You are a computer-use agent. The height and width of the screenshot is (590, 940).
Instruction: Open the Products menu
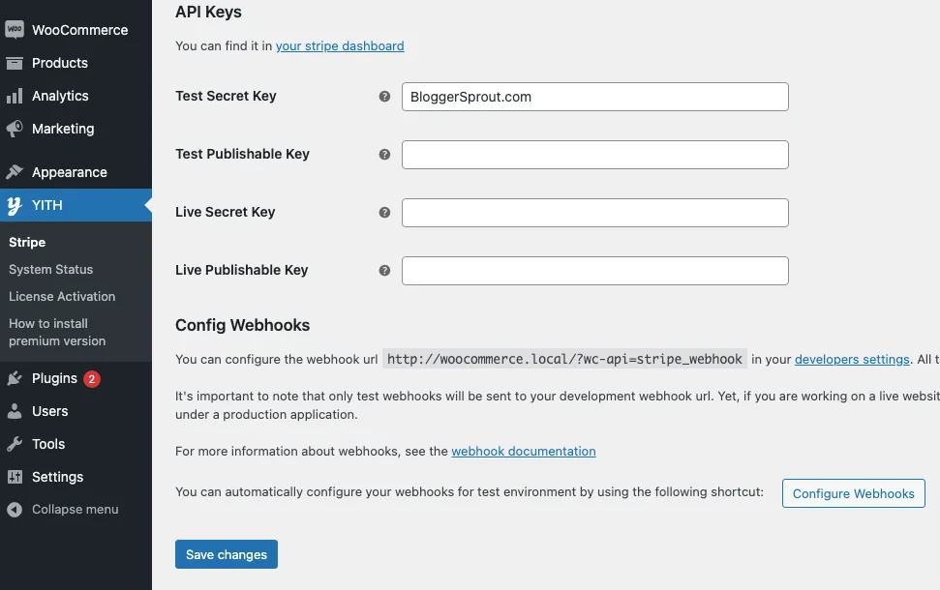tap(60, 63)
